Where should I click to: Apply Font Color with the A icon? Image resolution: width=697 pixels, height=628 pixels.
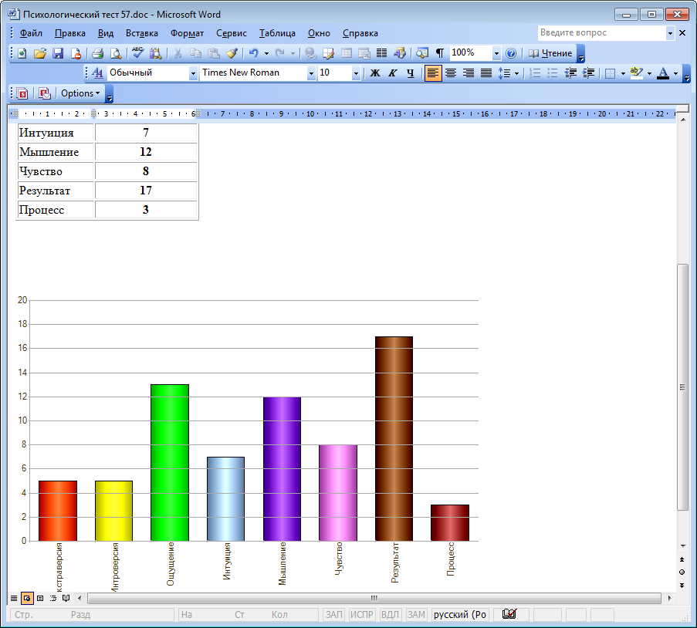click(663, 73)
